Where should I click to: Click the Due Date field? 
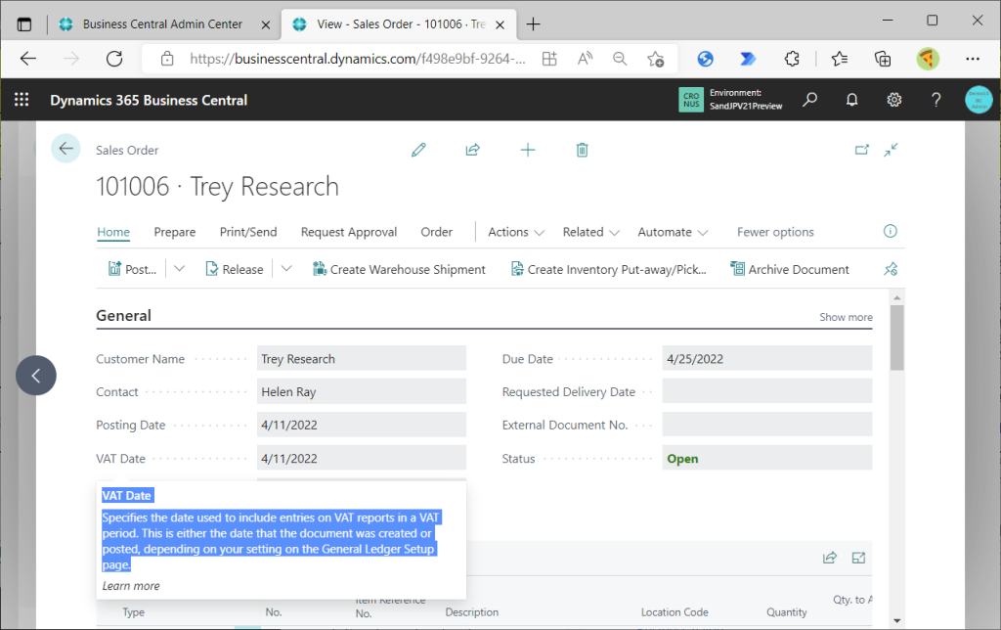click(x=767, y=358)
